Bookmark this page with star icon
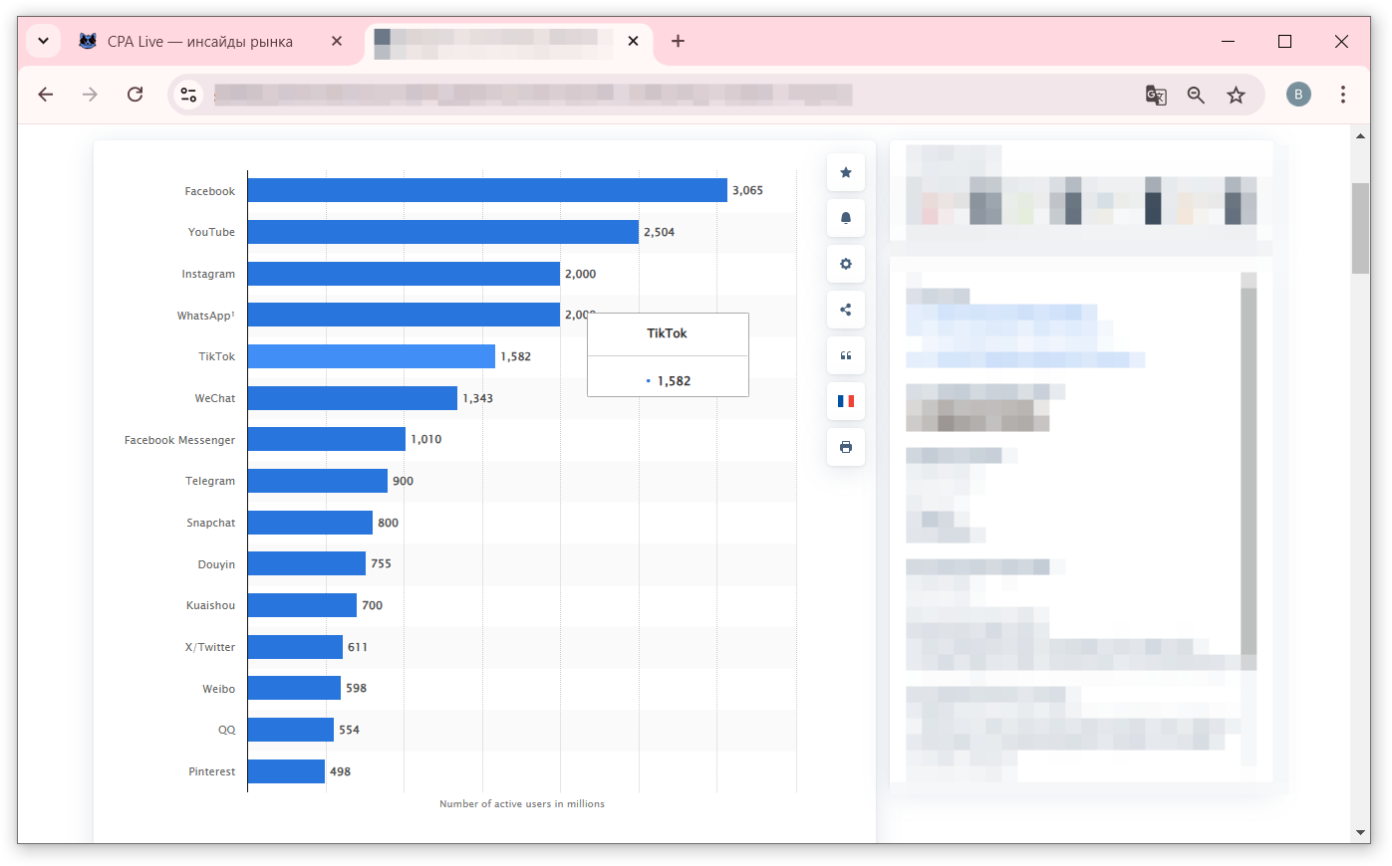The height and width of the screenshot is (866, 1392). 1236,95
